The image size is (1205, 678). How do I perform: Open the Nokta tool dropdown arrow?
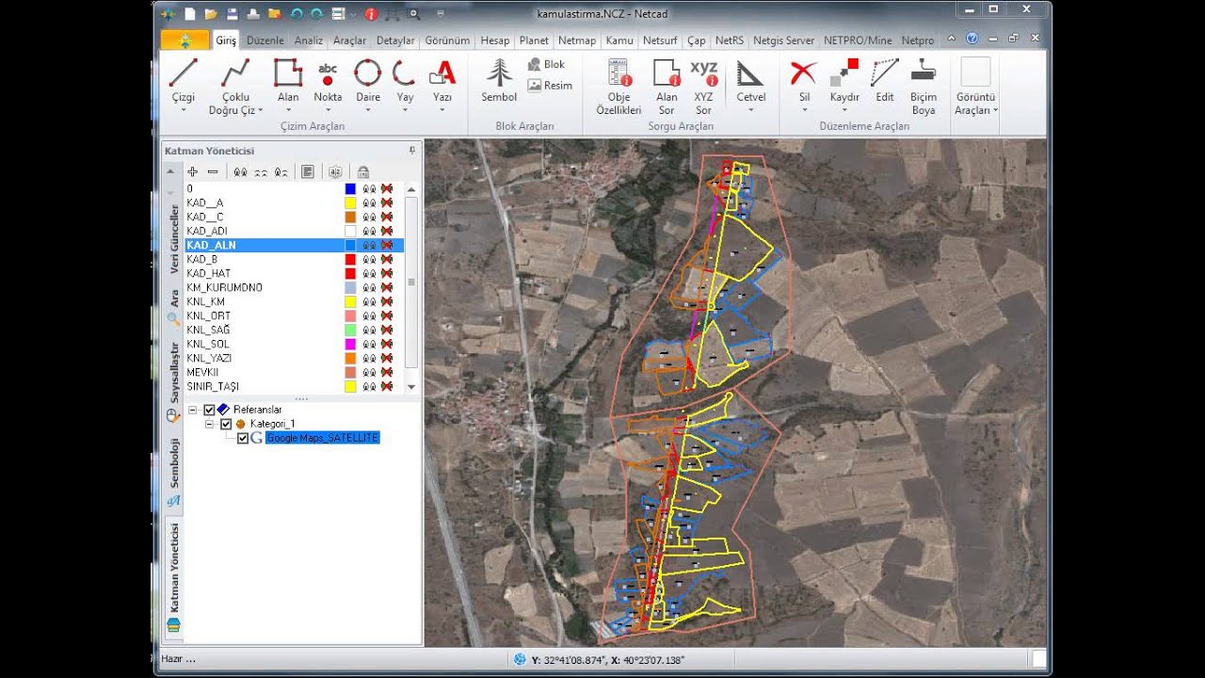point(328,110)
